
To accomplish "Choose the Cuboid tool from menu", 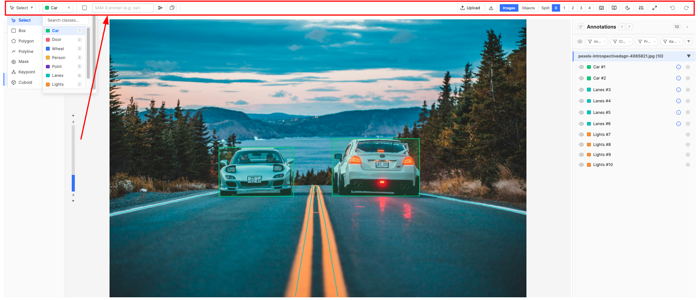I will pyautogui.click(x=25, y=83).
